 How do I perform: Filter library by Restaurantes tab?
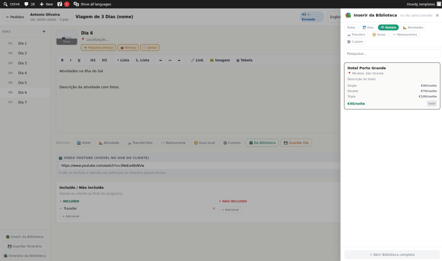[x=405, y=35]
